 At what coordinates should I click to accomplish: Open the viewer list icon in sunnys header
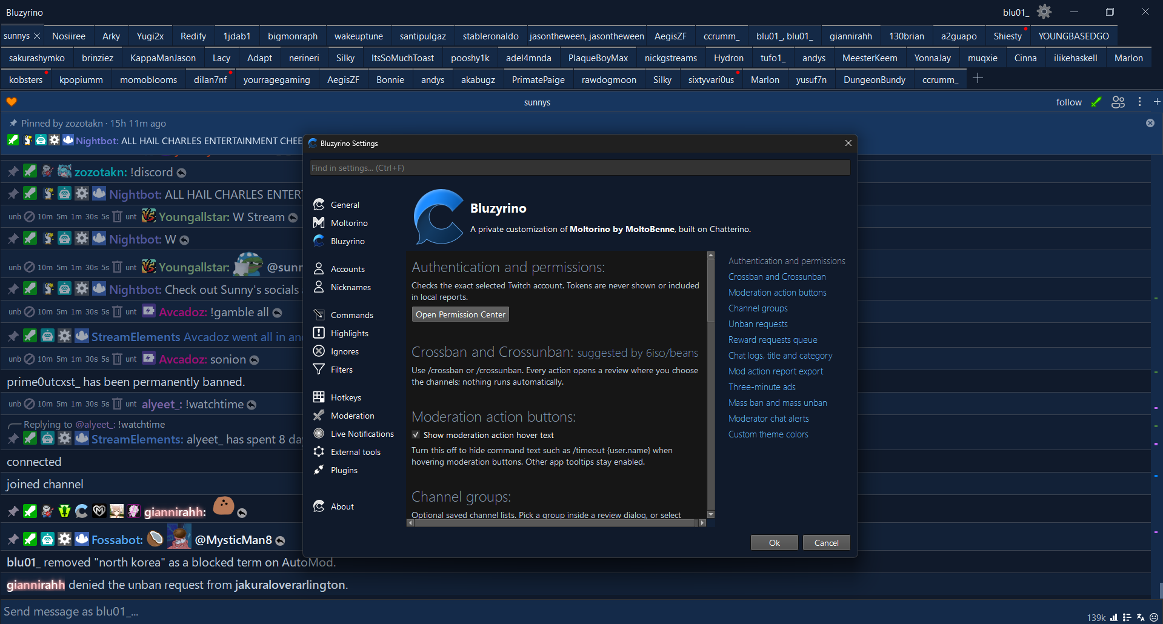[1118, 102]
